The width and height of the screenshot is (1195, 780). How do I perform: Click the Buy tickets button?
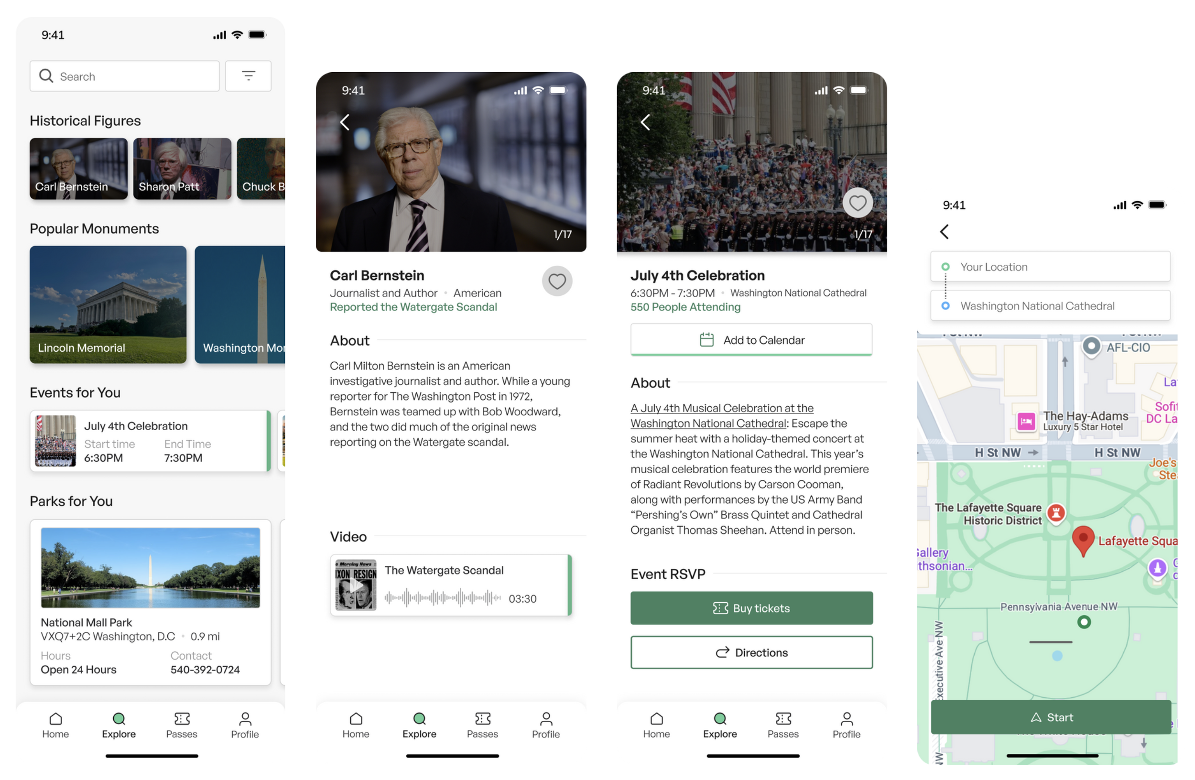751,608
